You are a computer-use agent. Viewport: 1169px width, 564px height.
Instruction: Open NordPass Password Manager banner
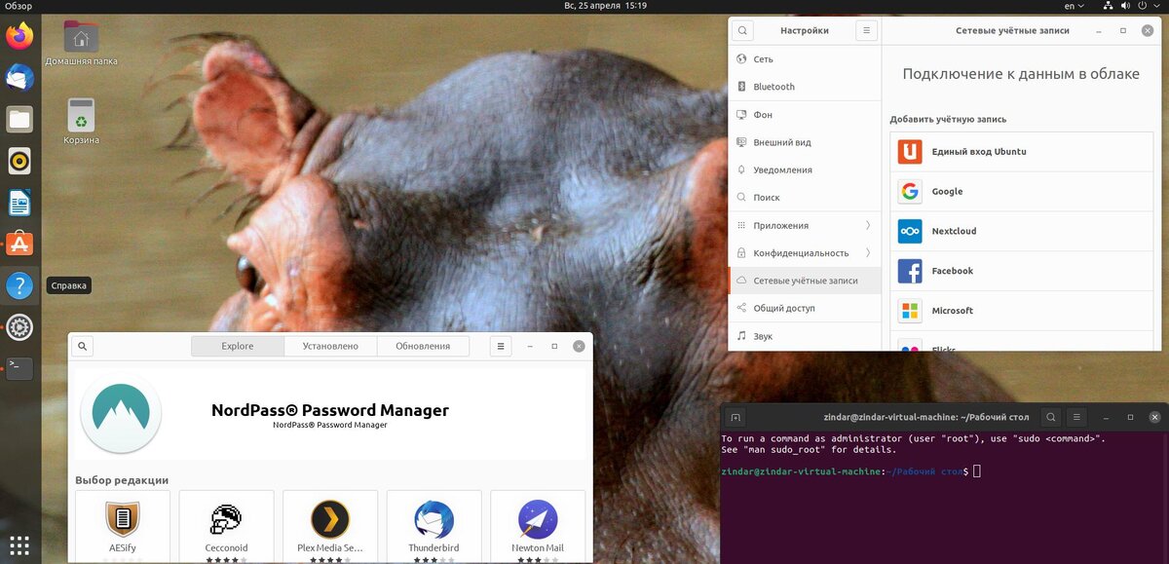(330, 414)
